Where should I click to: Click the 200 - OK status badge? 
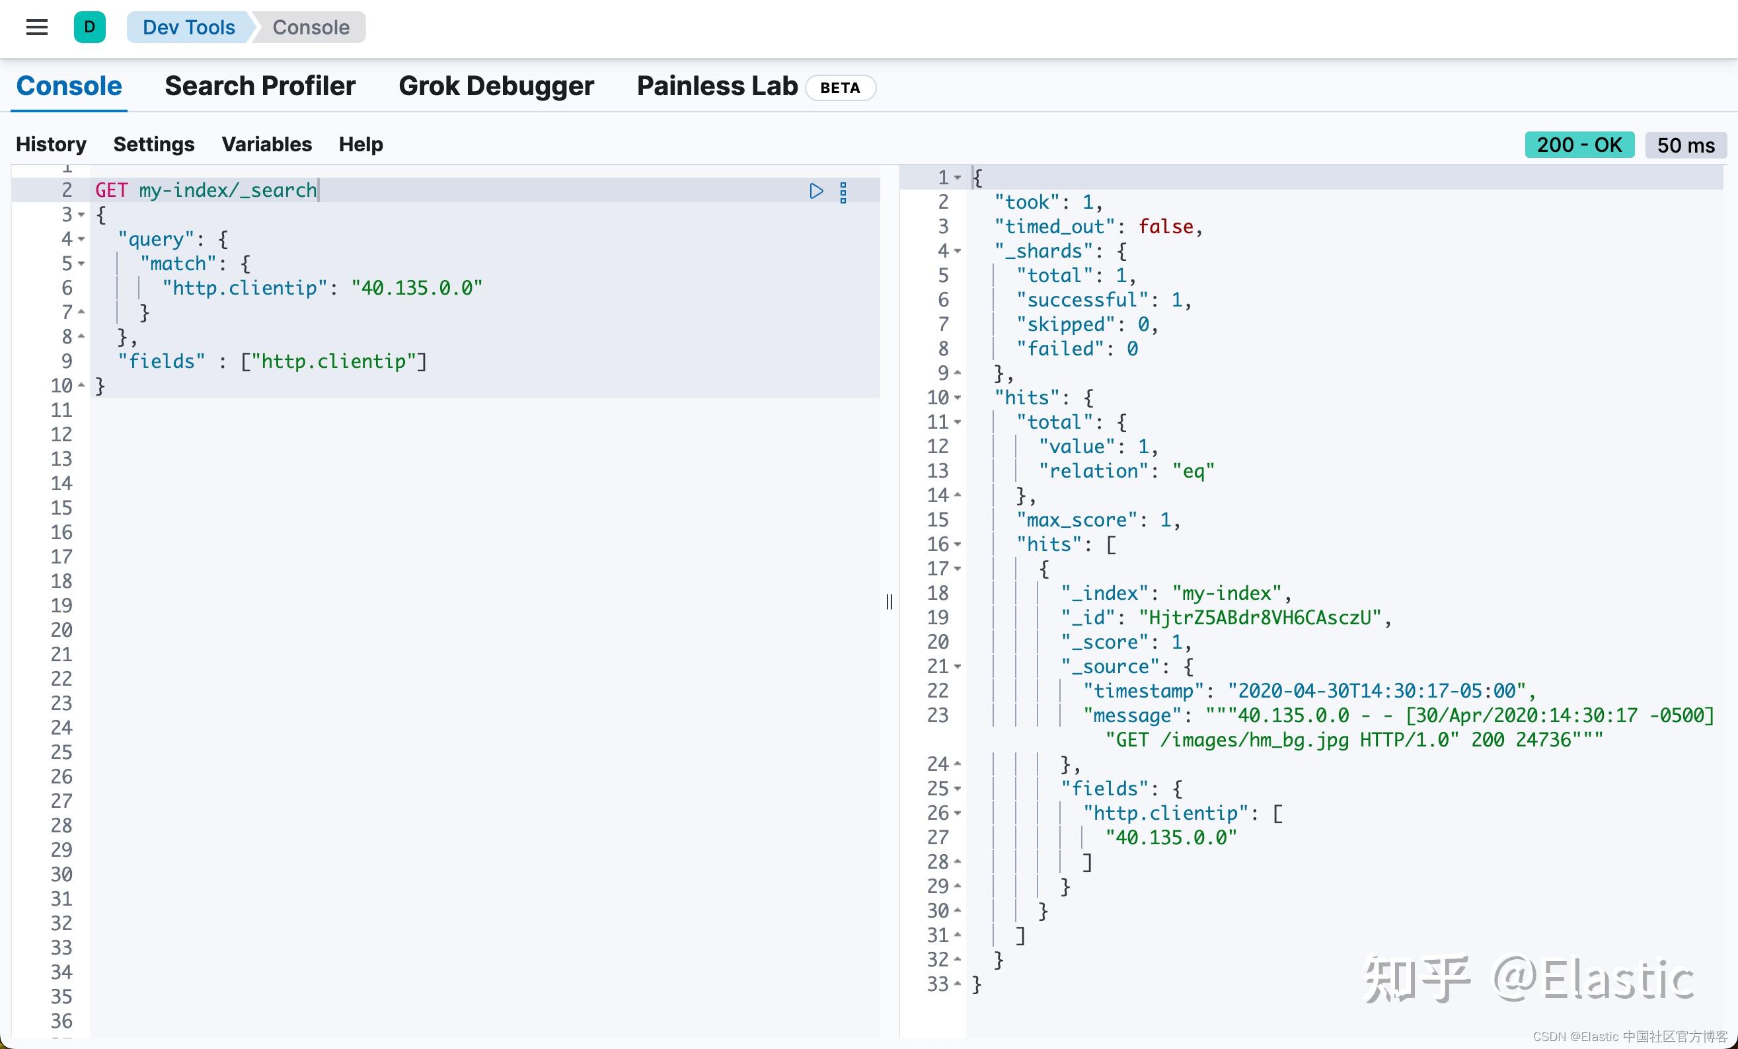[x=1579, y=145]
